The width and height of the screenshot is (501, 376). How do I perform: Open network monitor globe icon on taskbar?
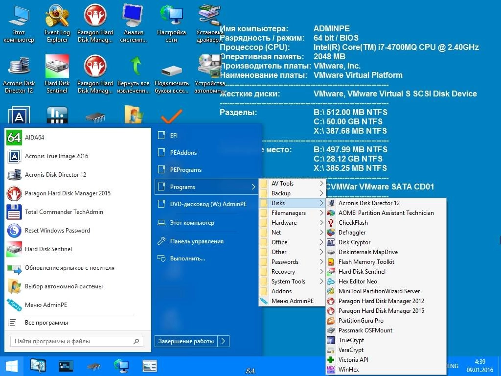(121, 366)
